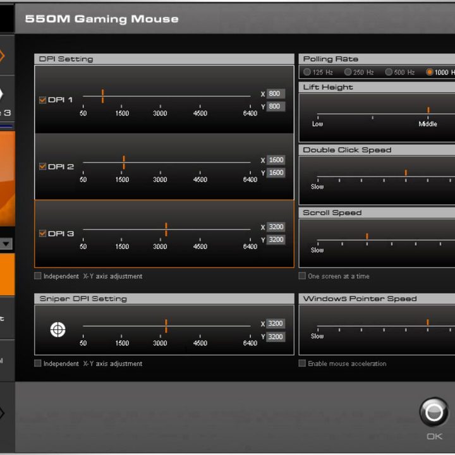Enable Independent X-Y axis adjustment under DPI Setting
Image resolution: width=455 pixels, height=455 pixels.
38,276
